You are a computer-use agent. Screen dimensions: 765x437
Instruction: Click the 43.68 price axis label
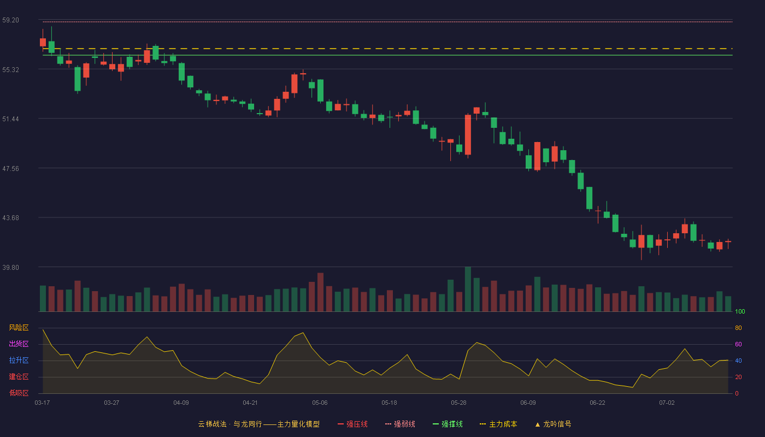click(10, 218)
